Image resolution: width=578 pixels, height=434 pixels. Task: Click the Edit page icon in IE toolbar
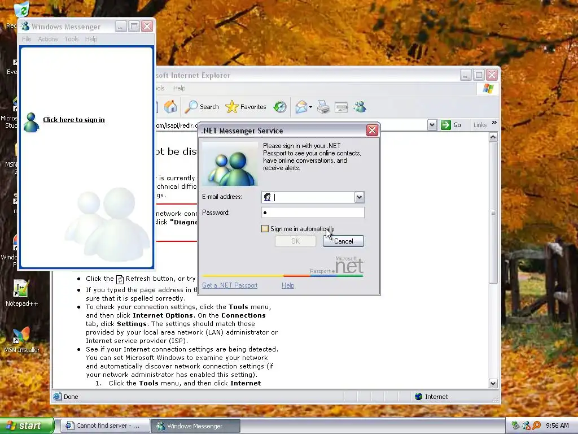pos(341,107)
